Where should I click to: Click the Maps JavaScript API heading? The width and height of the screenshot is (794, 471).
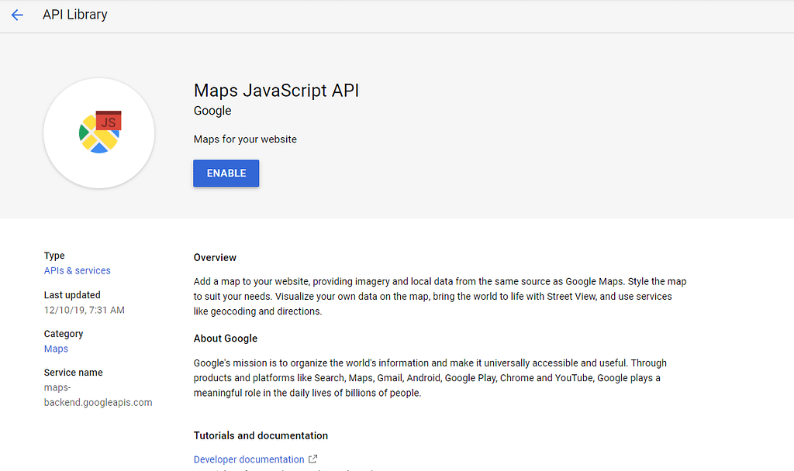tap(276, 90)
